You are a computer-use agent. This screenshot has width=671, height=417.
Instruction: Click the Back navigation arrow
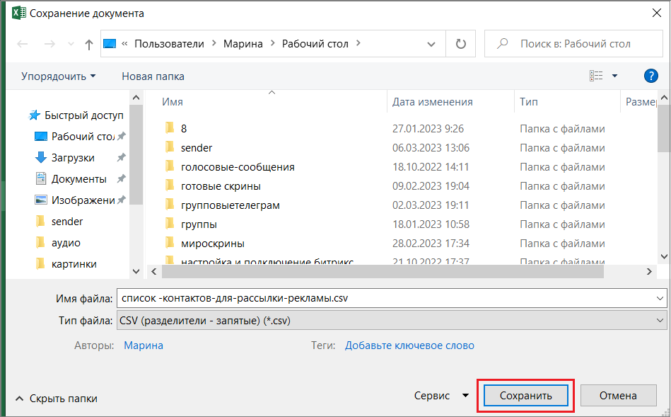[x=22, y=44]
